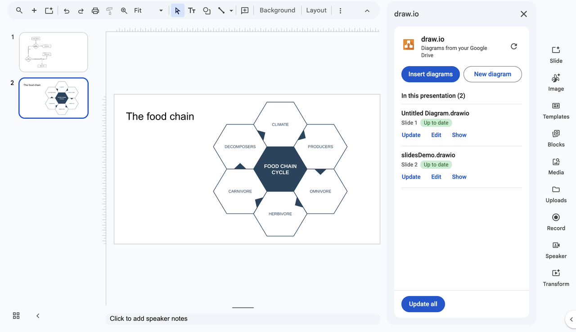Screen dimensions: 576x332
Task: Expand the line tool dropdown arrow
Action: point(231,10)
